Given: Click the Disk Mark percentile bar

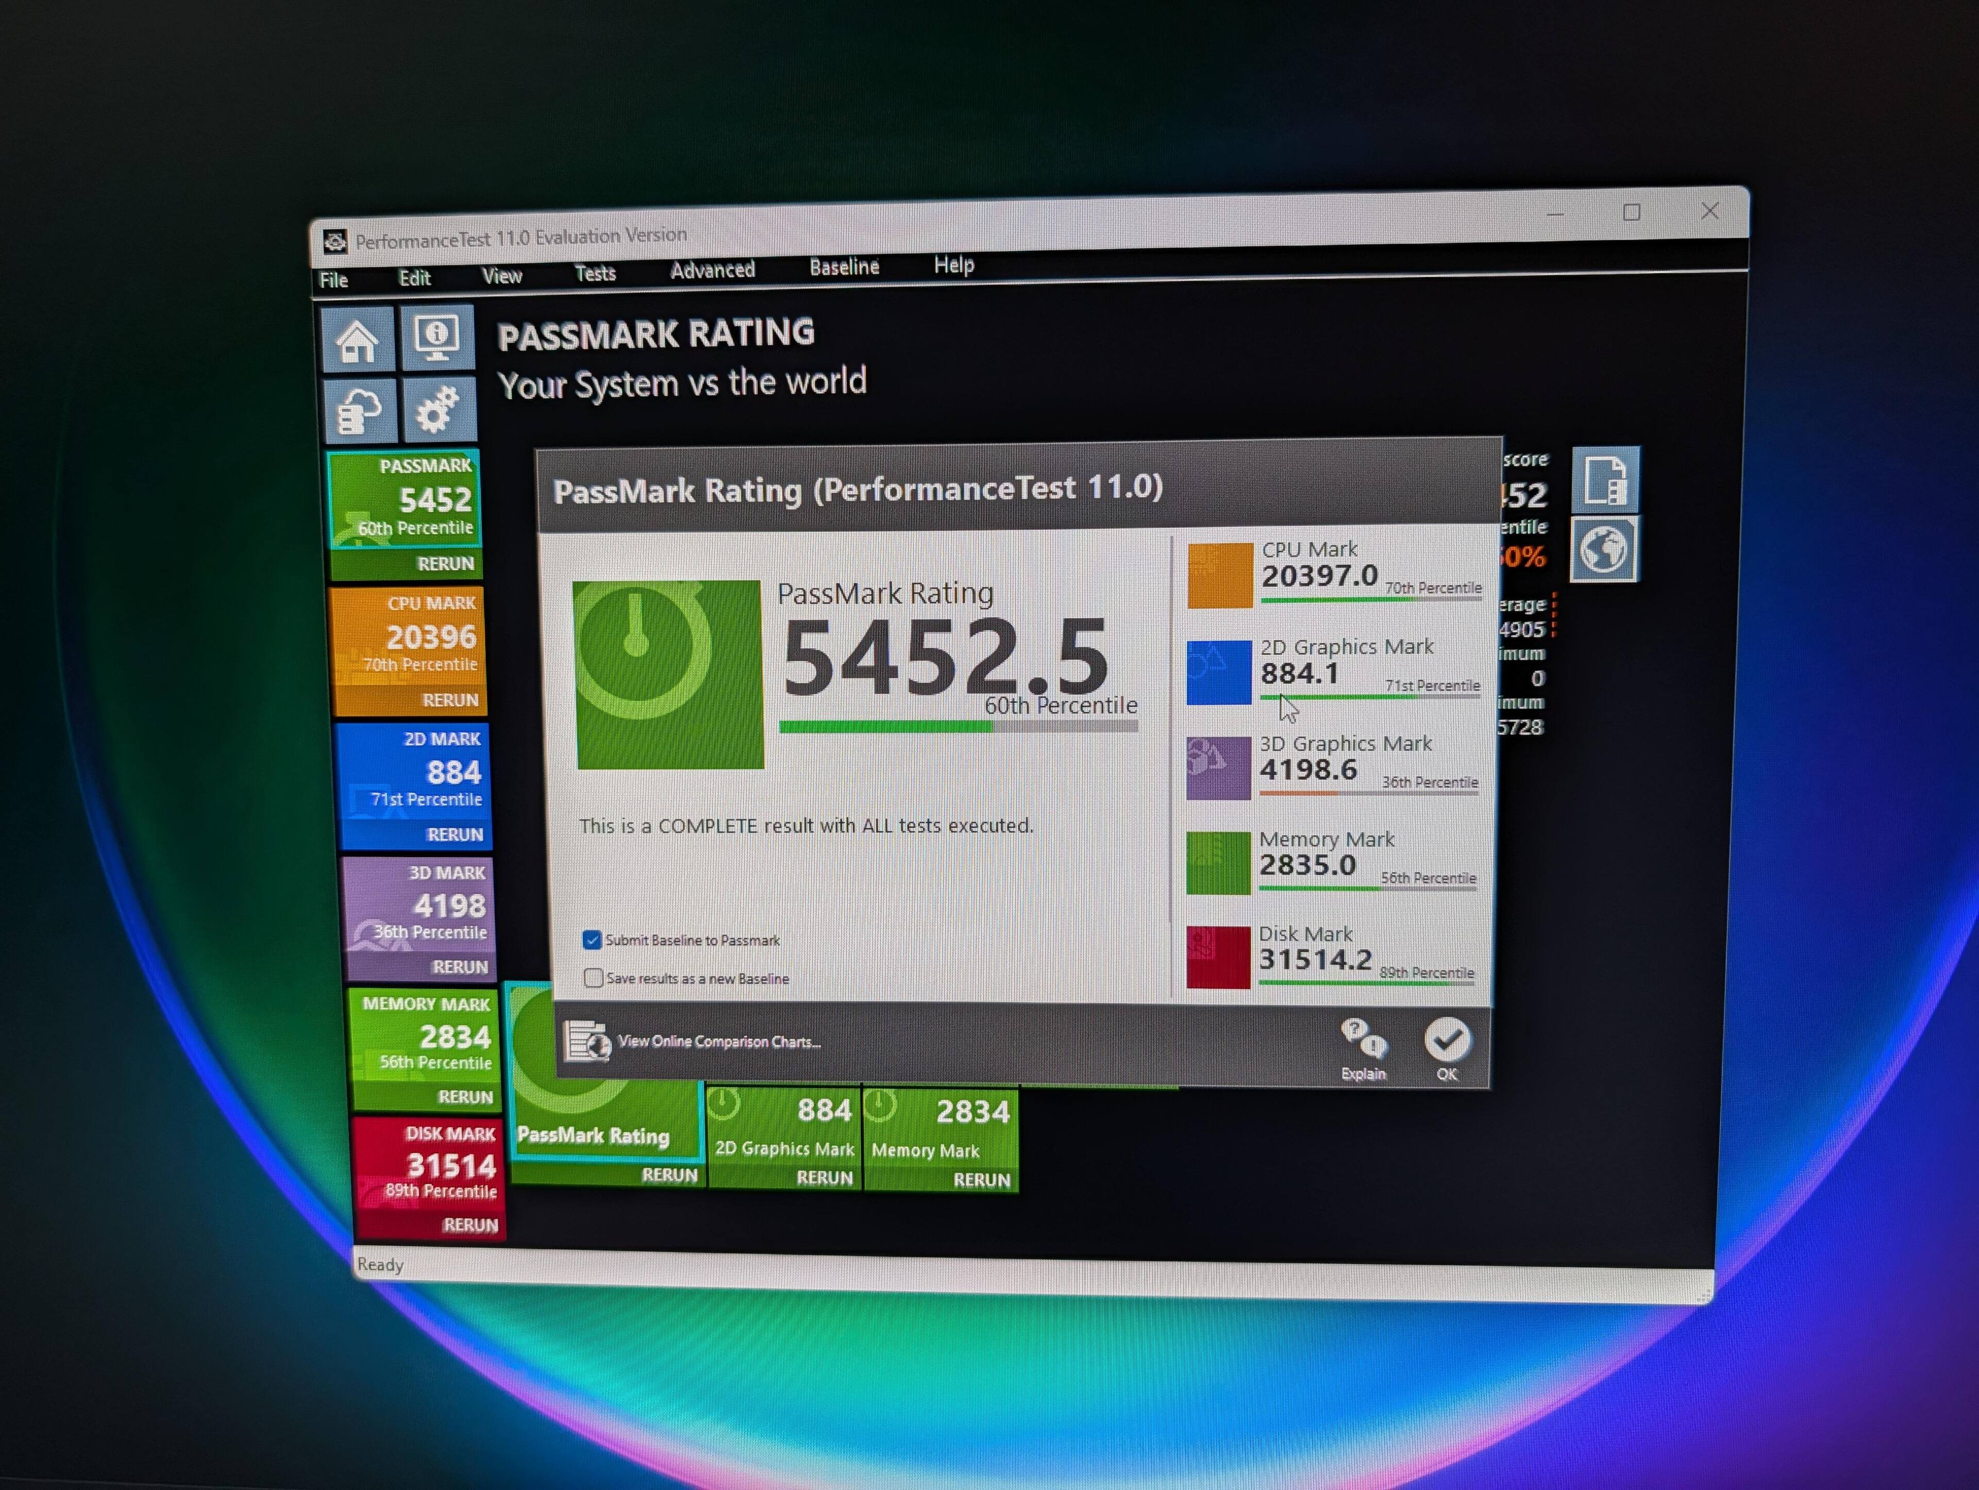Looking at the screenshot, I should (1366, 983).
